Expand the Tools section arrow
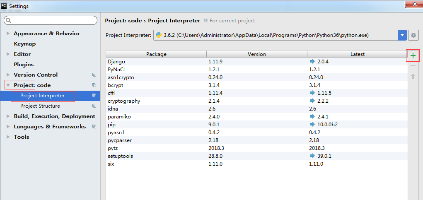 tap(8, 137)
